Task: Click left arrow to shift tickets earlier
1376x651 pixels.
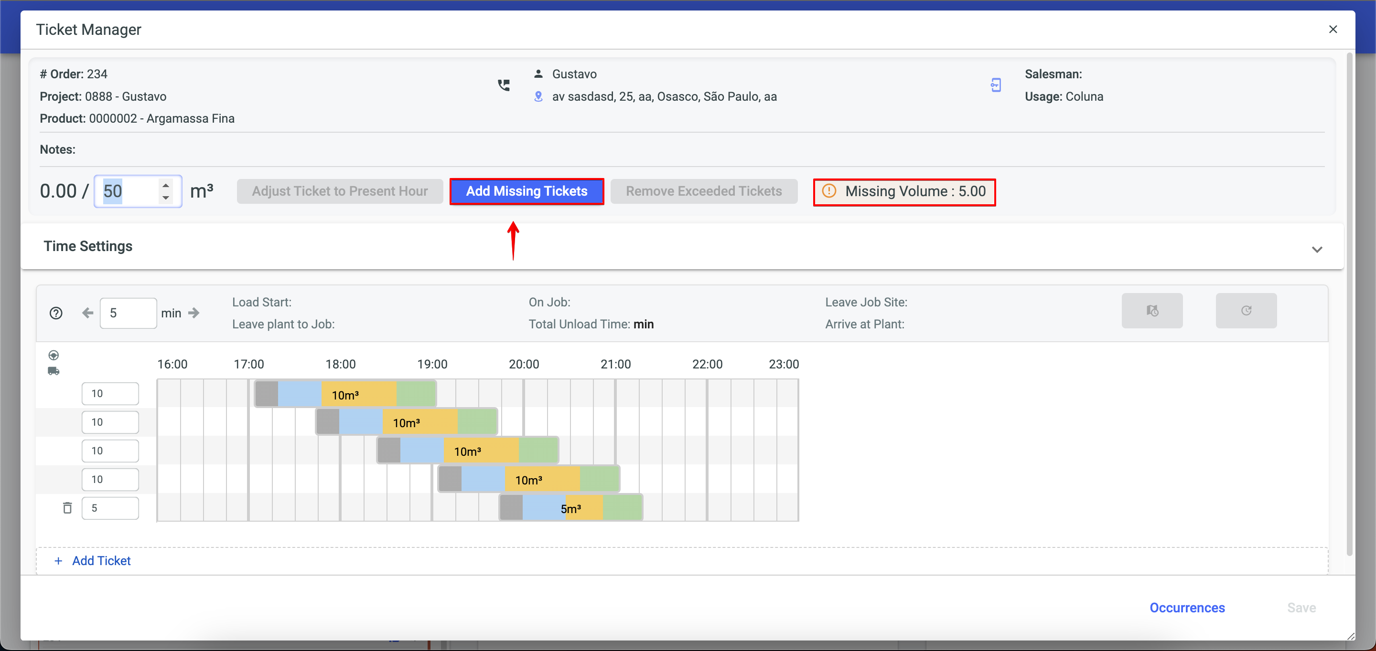Action: pos(87,313)
